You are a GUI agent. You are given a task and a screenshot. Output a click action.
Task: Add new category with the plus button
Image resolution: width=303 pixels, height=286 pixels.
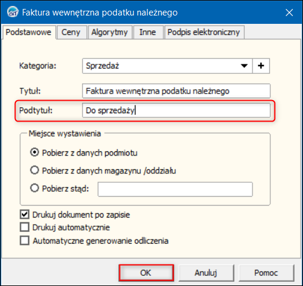pos(261,66)
